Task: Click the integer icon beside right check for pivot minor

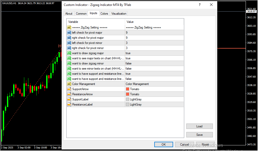Action: click(x=69, y=48)
